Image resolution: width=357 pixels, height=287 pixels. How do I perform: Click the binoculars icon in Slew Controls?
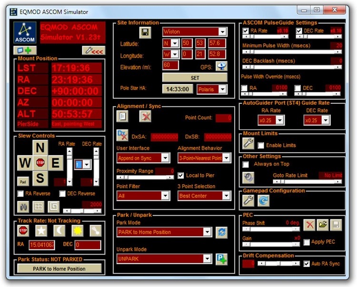[x=23, y=207]
